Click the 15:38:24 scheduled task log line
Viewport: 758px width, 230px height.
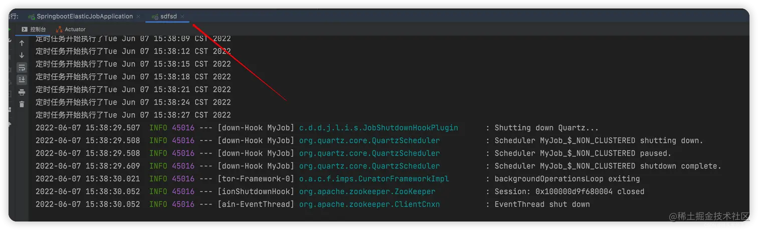coord(133,102)
